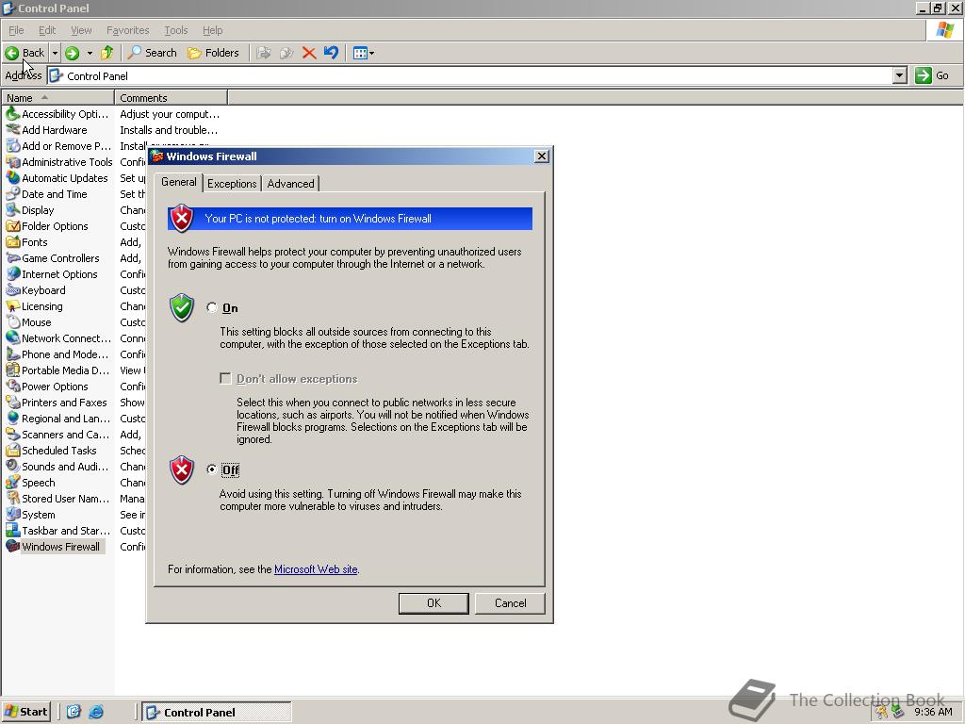This screenshot has height=724, width=965.
Task: Select the On radio button
Action: [x=212, y=307]
